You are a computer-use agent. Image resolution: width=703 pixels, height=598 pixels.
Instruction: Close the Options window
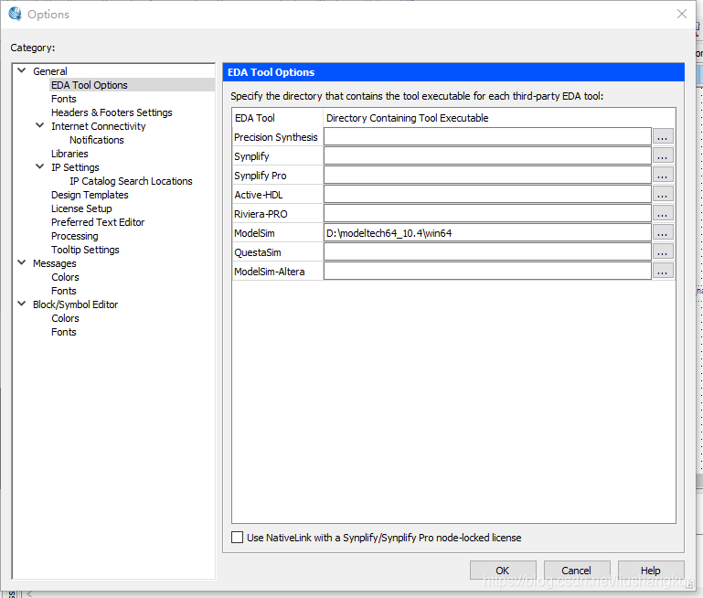681,14
